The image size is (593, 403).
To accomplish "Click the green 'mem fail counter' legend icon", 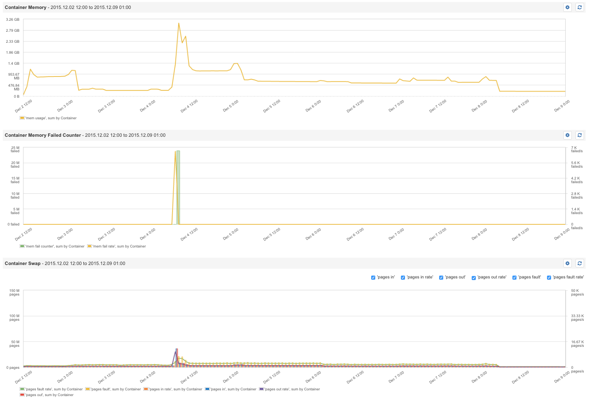I will [x=22, y=246].
